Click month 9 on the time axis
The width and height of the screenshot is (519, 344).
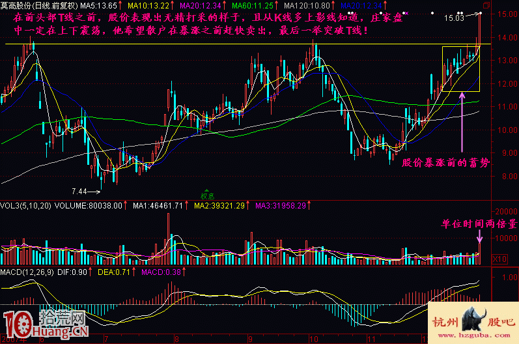(250, 339)
